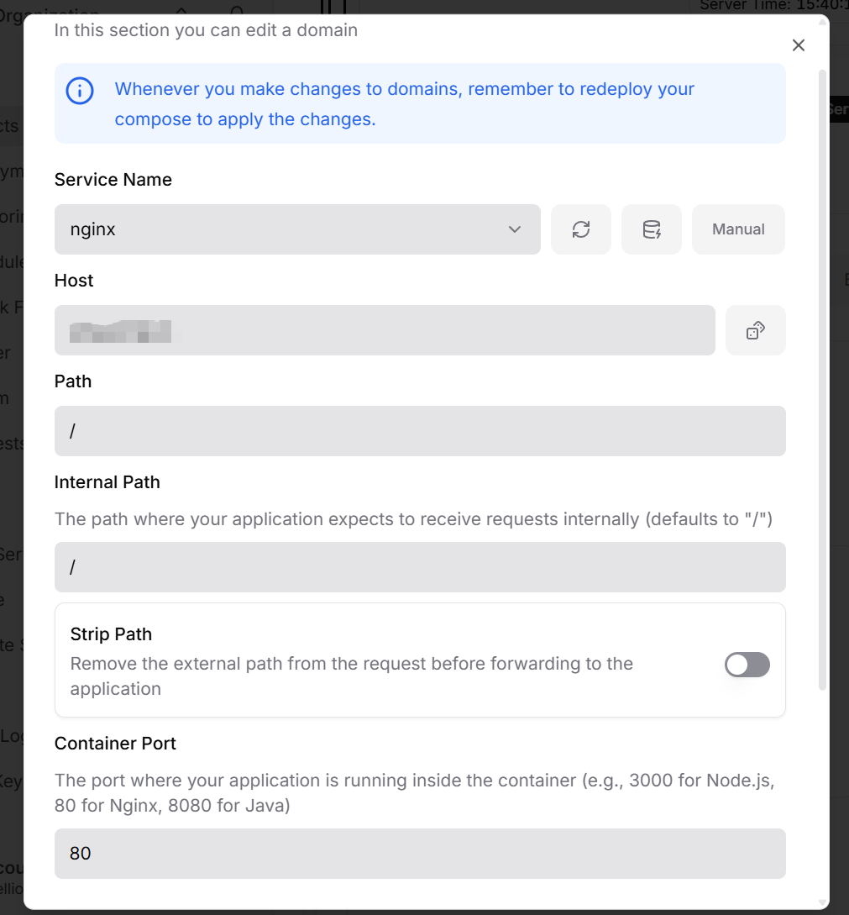Click into the Host input field
The height and width of the screenshot is (915, 849).
tap(384, 330)
